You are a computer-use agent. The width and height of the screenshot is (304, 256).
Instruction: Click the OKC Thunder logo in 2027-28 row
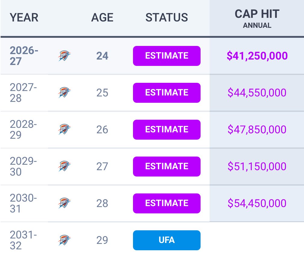(x=64, y=93)
